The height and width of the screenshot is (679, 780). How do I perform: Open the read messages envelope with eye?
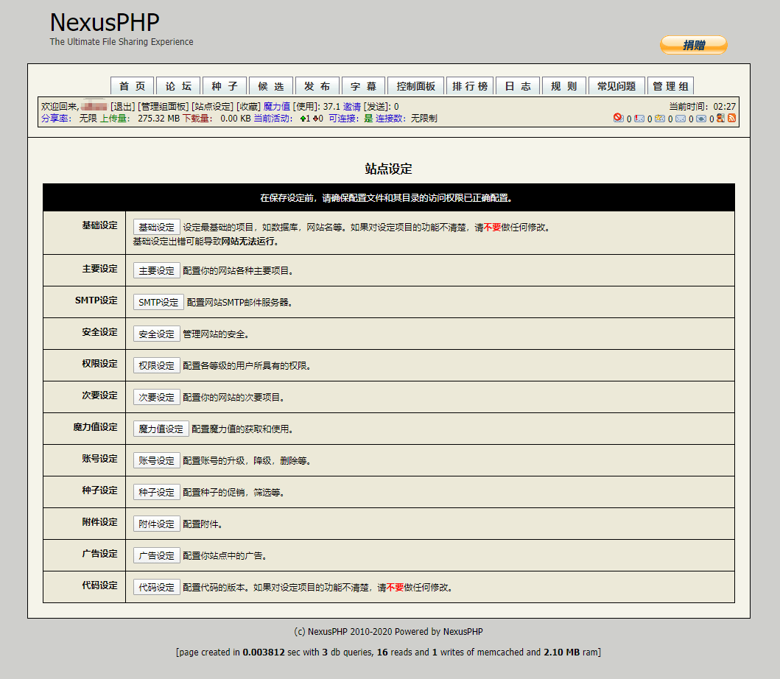pos(701,119)
